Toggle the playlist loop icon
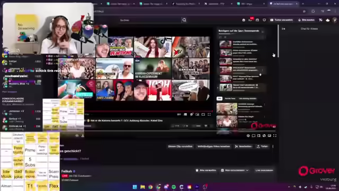The height and width of the screenshot is (191, 339). (220, 37)
